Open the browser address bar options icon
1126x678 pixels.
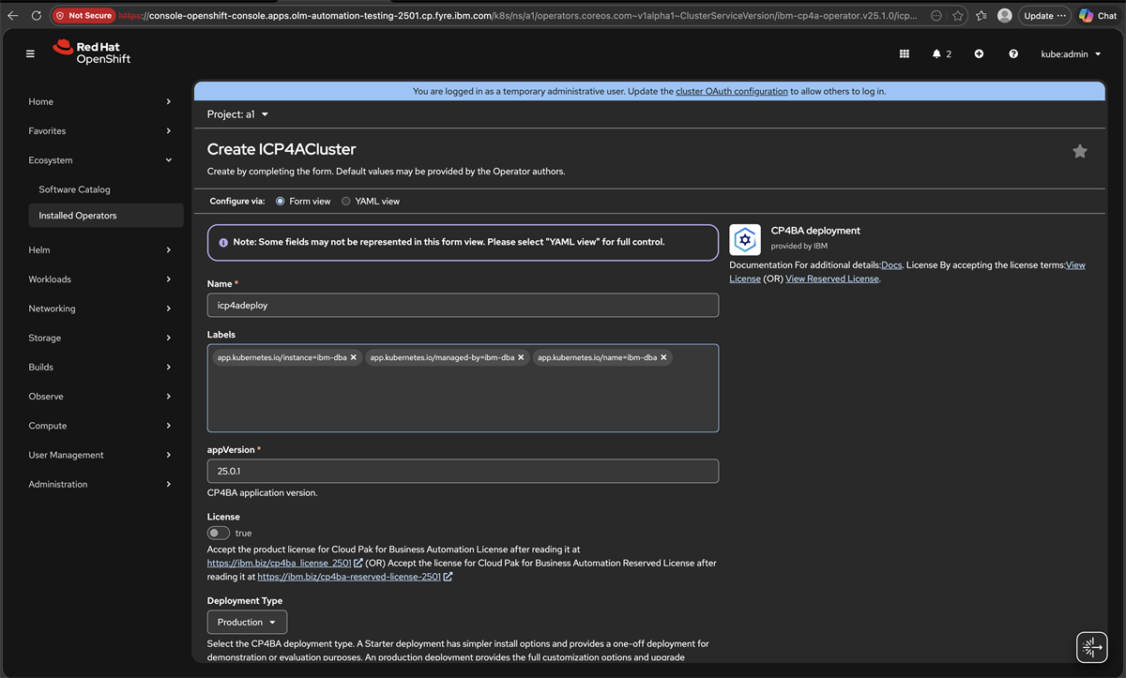(936, 16)
